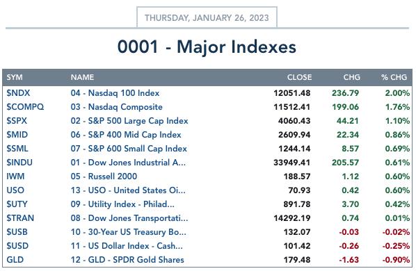Sort table by CHG column header

coord(351,77)
